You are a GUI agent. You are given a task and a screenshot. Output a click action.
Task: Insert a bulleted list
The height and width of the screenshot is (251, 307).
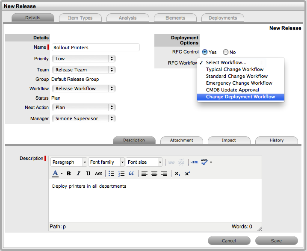click(111, 173)
